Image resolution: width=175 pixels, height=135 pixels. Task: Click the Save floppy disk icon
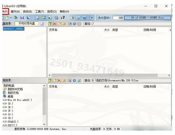point(22,18)
